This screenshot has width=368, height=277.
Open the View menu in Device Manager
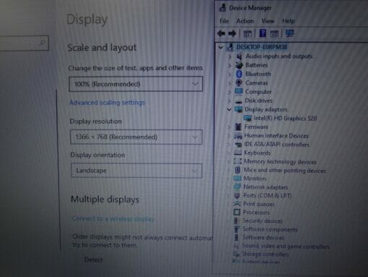pyautogui.click(x=268, y=21)
